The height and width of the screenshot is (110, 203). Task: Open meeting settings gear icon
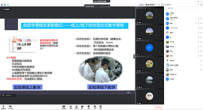click(x=101, y=107)
